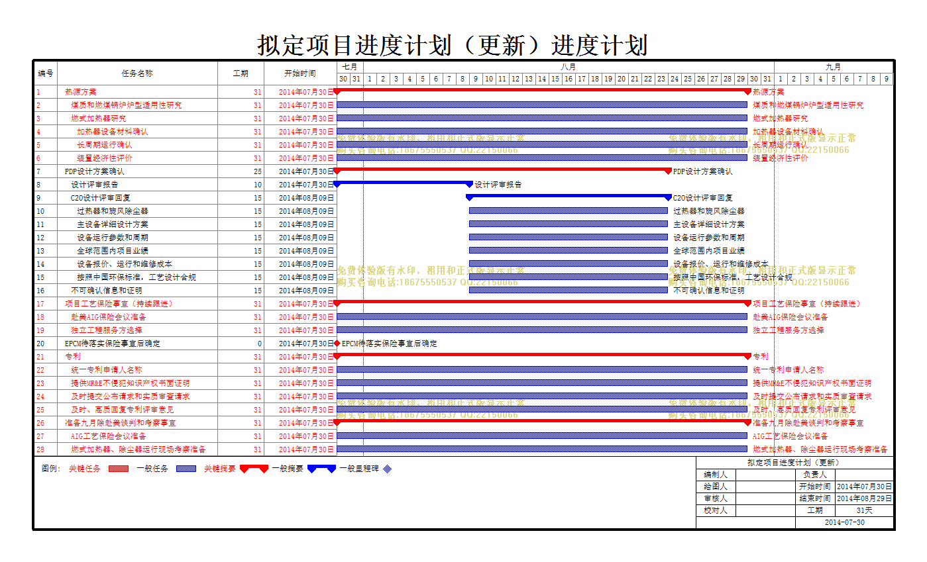927x562 pixels.
Task: Click the duration value 0 for EPCM待落实保险事宜后确定
Action: tap(260, 344)
